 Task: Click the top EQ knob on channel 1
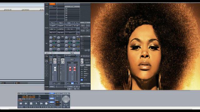pos(51,38)
